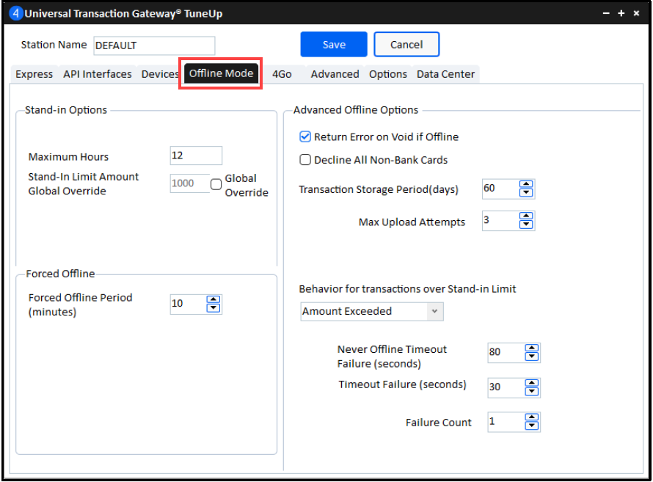Viewport: 653px width, 482px height.
Task: Select the Data Center tab
Action: pyautogui.click(x=445, y=74)
